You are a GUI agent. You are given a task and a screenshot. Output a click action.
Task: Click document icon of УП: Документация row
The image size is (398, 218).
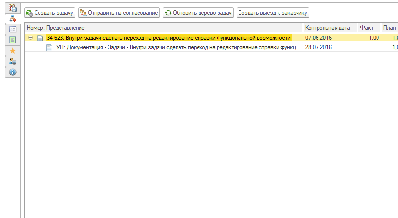click(49, 47)
